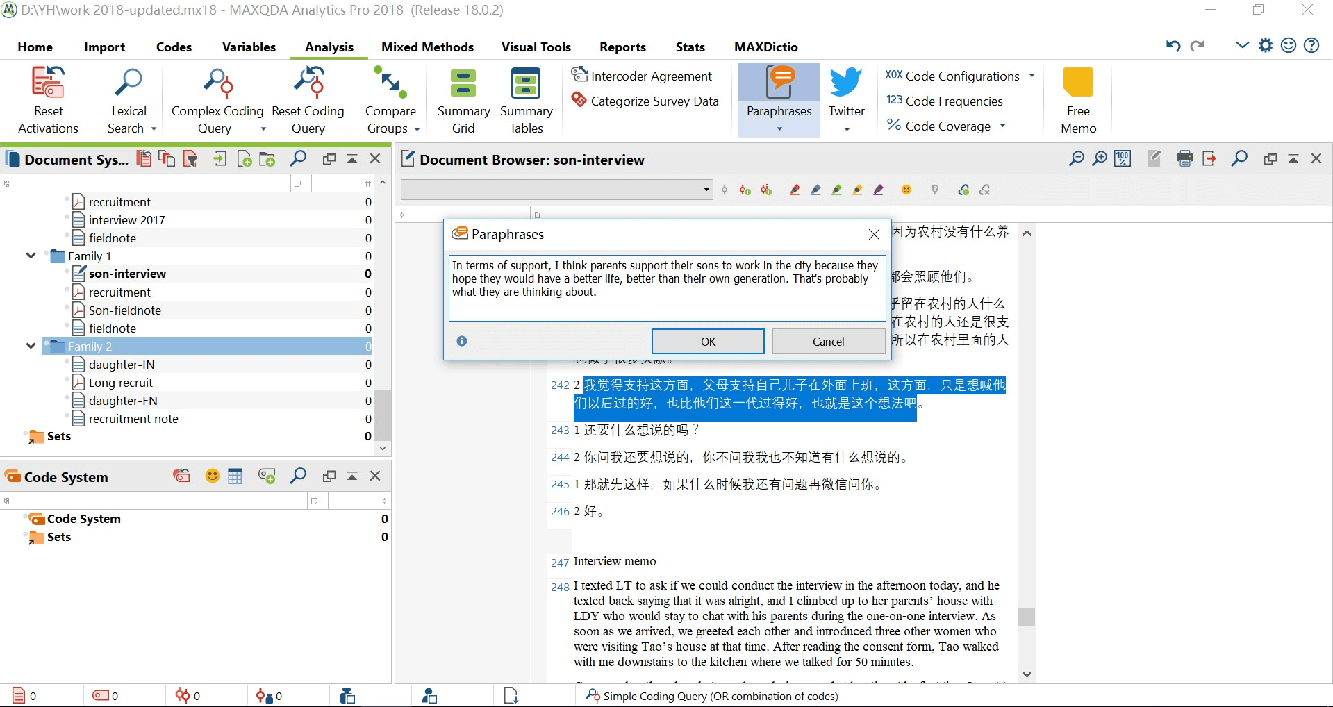This screenshot has height=707, width=1333.
Task: Toggle Edit Mode in Document Browser
Action: (x=1154, y=159)
